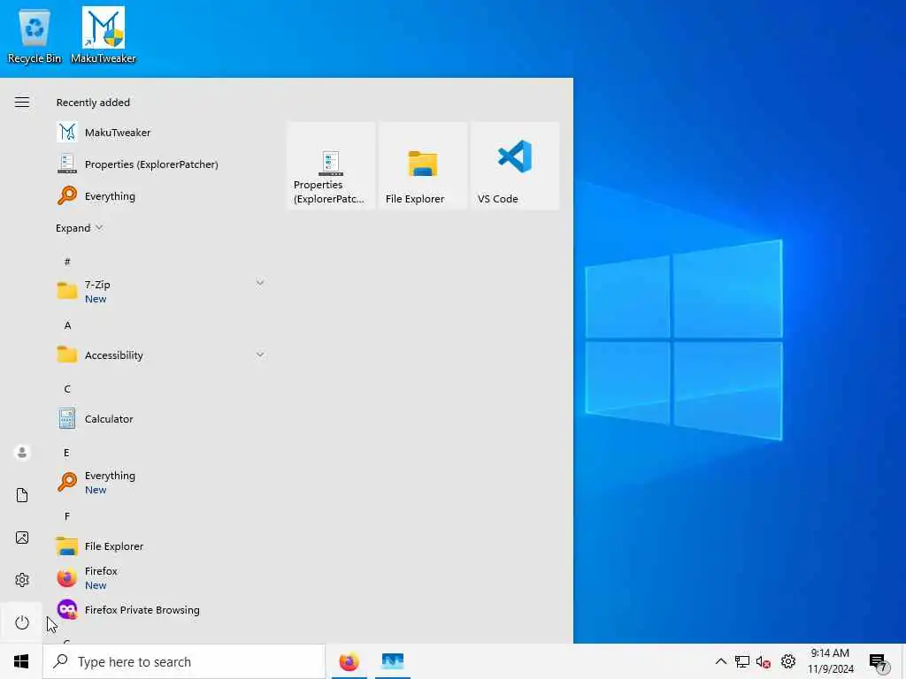This screenshot has height=679, width=906.
Task: Open Firefox from the taskbar
Action: 349,661
